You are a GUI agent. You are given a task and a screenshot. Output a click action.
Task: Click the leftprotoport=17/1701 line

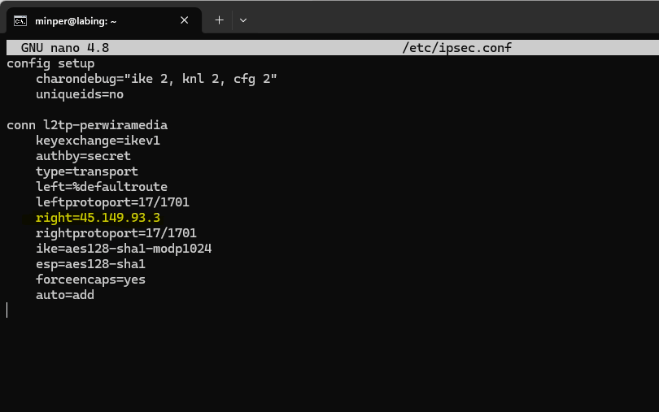[112, 202]
